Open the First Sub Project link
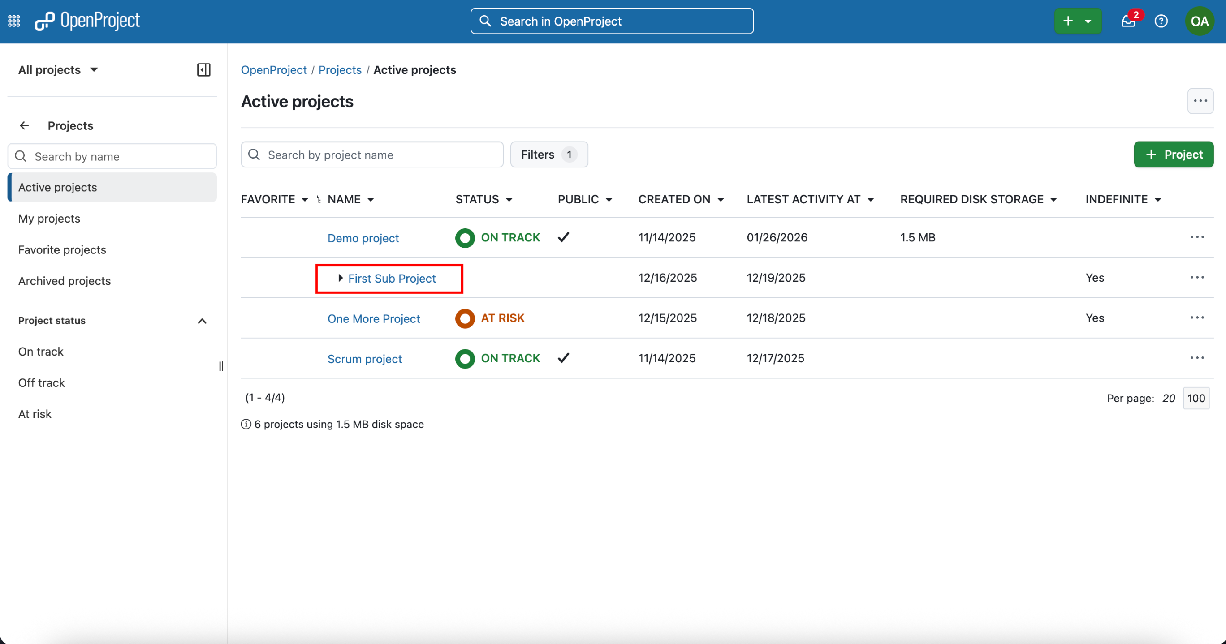Screen dimensions: 1226x644 click(392, 278)
